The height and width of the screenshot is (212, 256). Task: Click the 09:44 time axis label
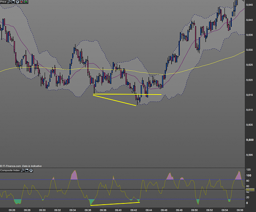[149, 210]
